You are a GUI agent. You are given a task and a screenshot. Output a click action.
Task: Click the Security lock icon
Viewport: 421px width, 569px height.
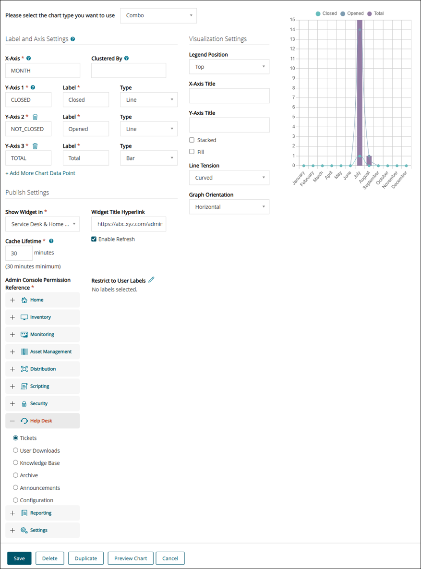pyautogui.click(x=24, y=403)
